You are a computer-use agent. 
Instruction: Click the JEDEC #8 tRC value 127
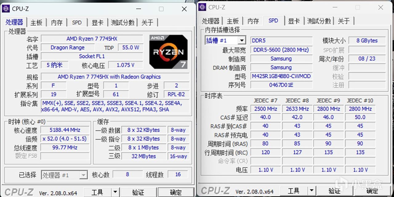tap(297, 152)
